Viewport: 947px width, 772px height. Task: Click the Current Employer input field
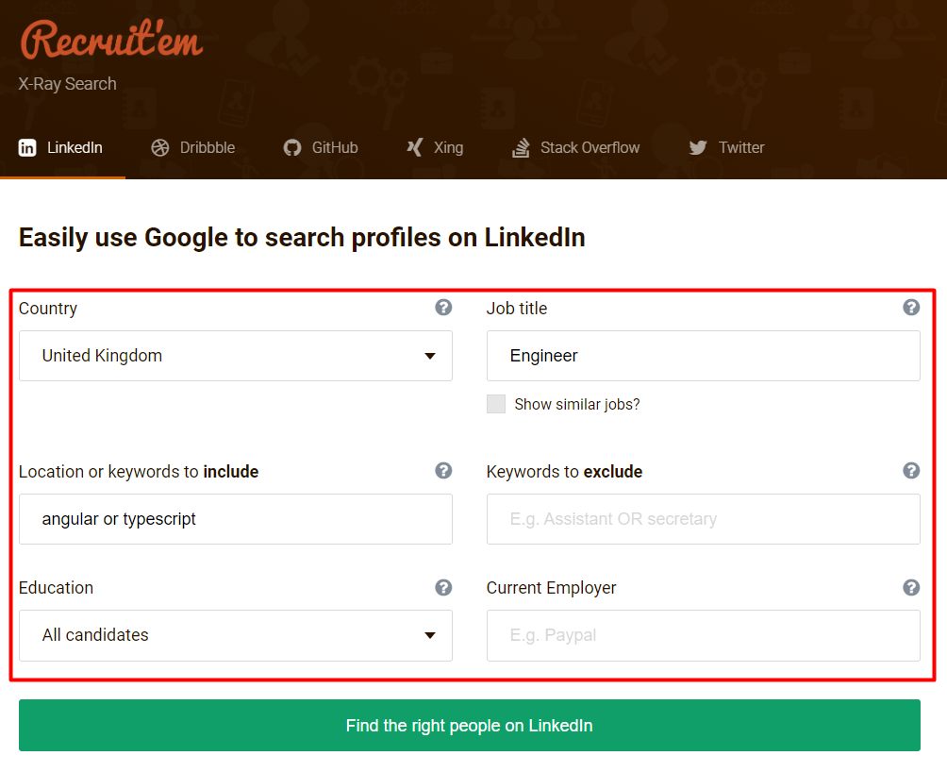click(703, 635)
